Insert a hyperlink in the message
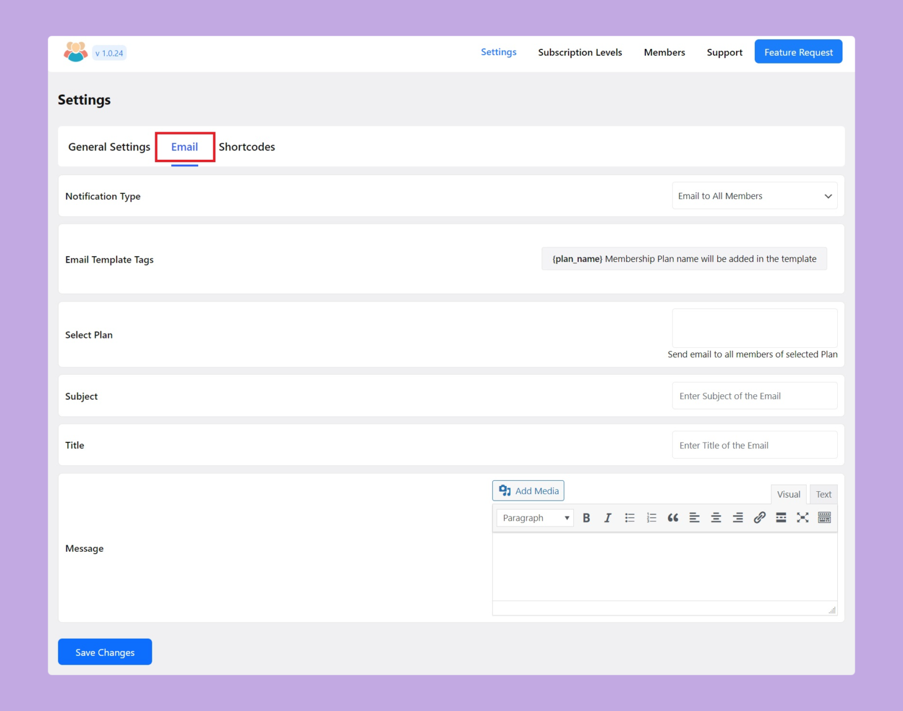This screenshot has width=903, height=711. 760,518
